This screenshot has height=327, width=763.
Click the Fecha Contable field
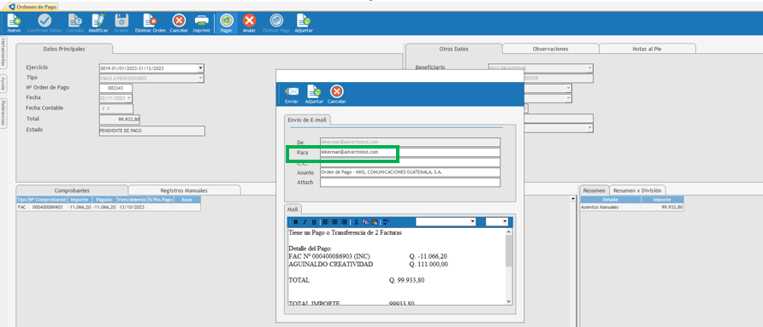click(115, 108)
